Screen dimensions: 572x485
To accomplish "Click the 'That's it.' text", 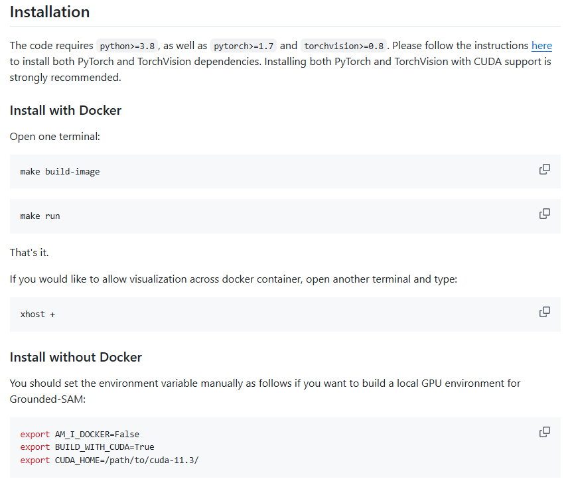I will (29, 253).
